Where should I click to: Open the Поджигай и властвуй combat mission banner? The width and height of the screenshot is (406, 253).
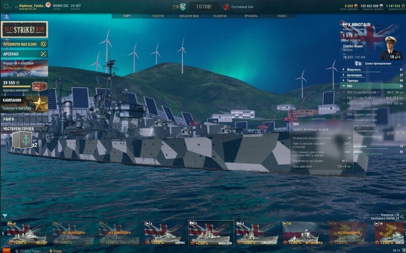[x=24, y=68]
